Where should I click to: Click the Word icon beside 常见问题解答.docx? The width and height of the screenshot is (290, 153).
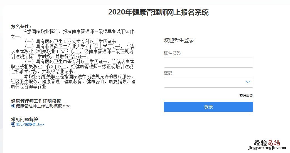coord(13,124)
